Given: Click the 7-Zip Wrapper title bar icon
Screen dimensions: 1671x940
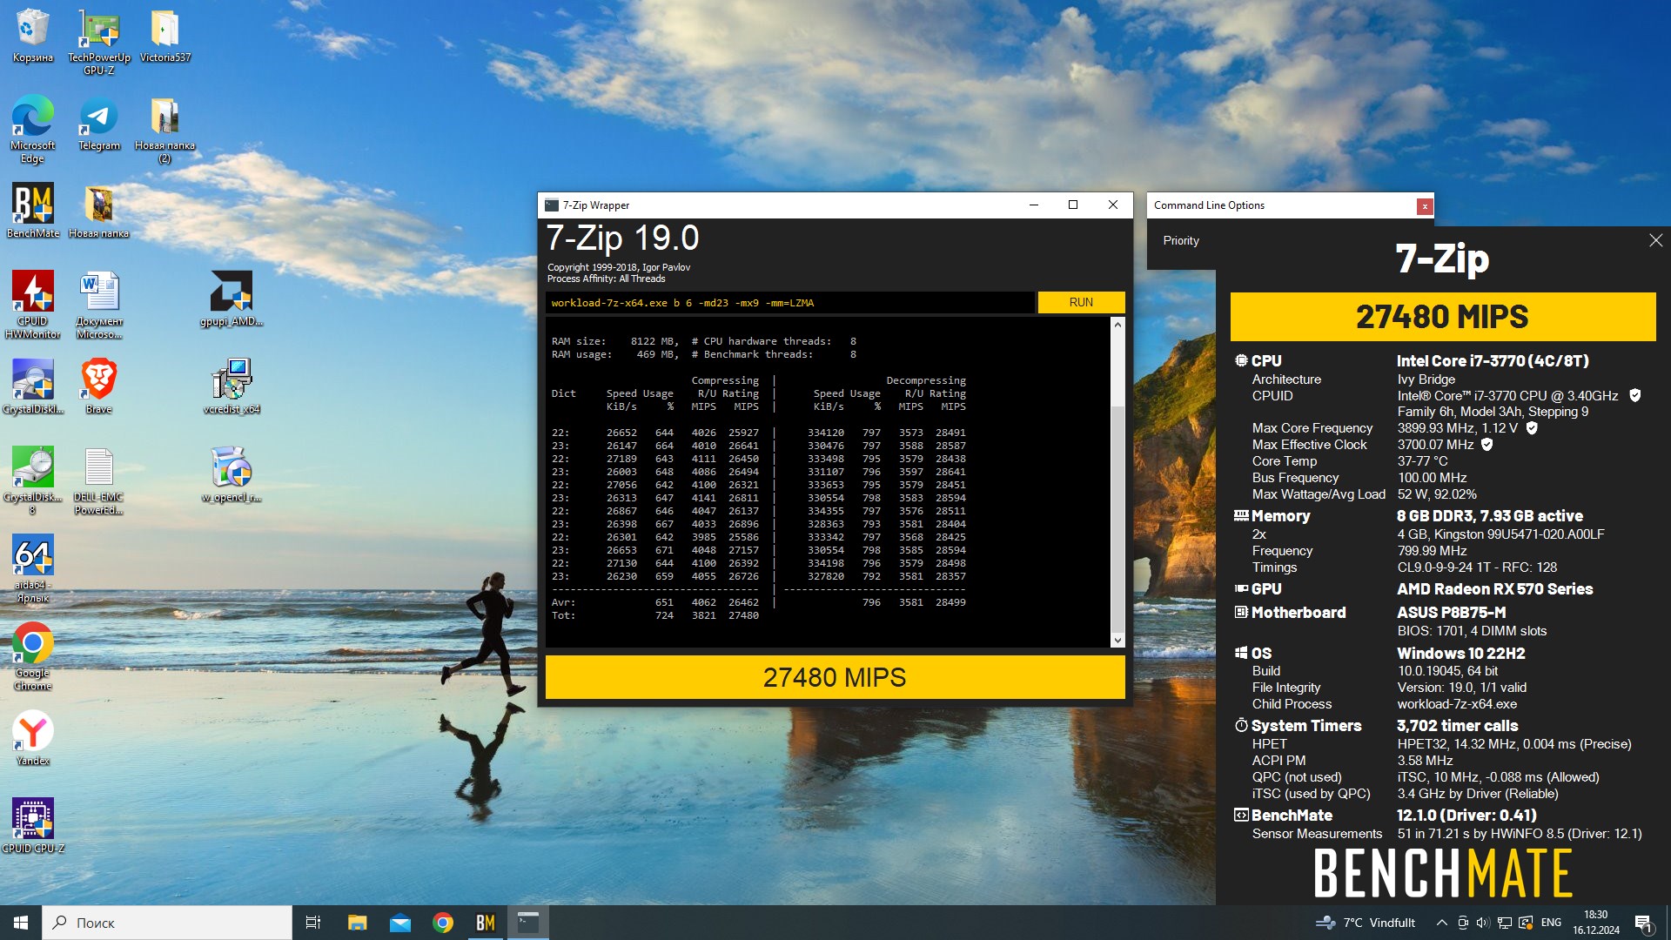Looking at the screenshot, I should tap(551, 205).
